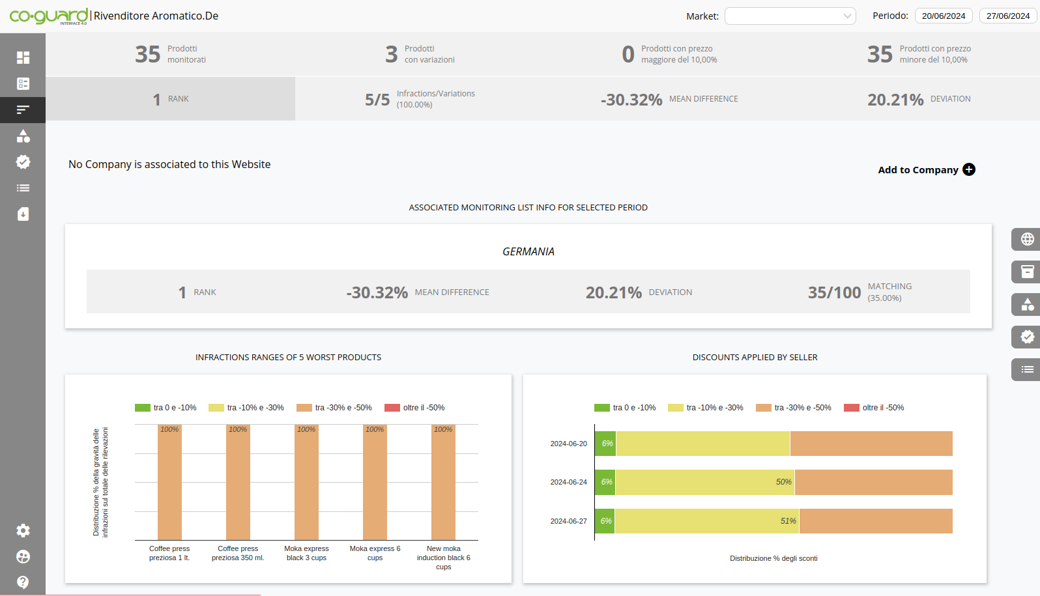The width and height of the screenshot is (1040, 596).
Task: Select the Infractions/Variations summary tab
Action: tap(420, 99)
